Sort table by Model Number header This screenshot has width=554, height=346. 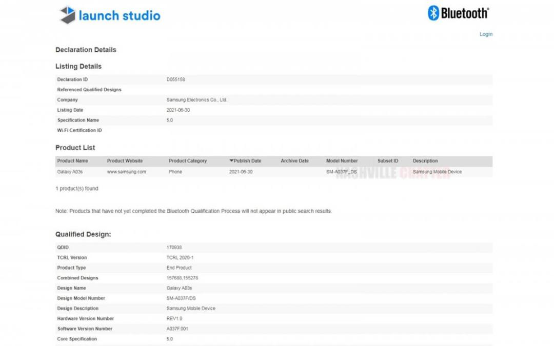click(342, 160)
